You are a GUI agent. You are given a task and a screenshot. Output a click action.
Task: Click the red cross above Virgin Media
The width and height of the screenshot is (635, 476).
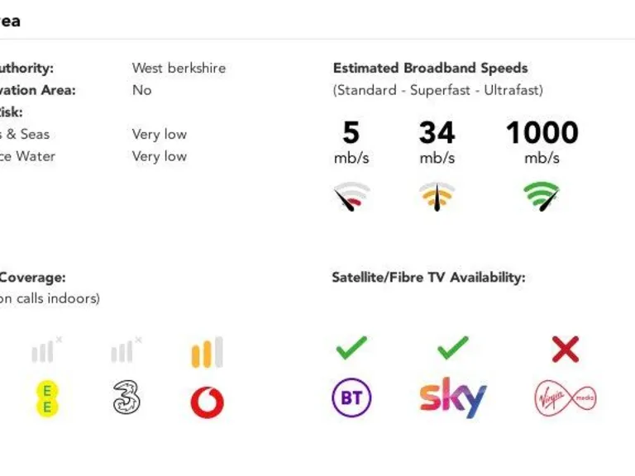[566, 349]
